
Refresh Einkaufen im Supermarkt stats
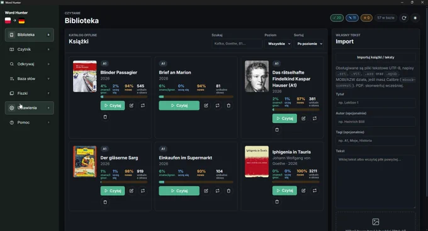pos(217,191)
